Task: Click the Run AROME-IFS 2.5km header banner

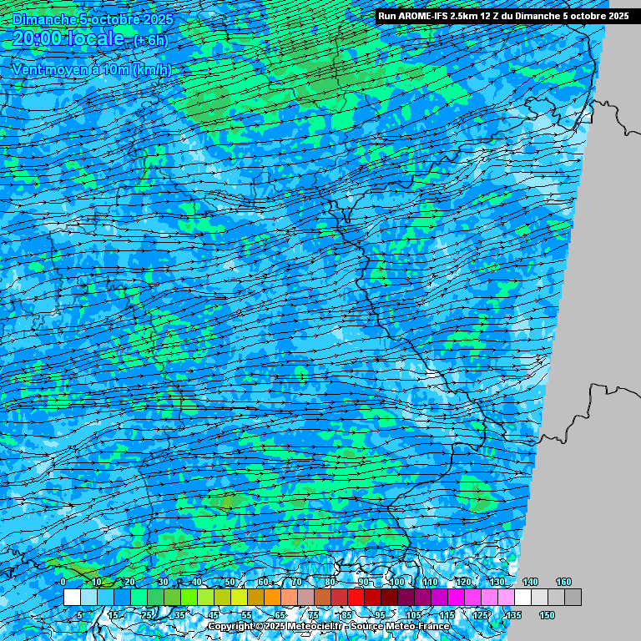Action: click(502, 15)
